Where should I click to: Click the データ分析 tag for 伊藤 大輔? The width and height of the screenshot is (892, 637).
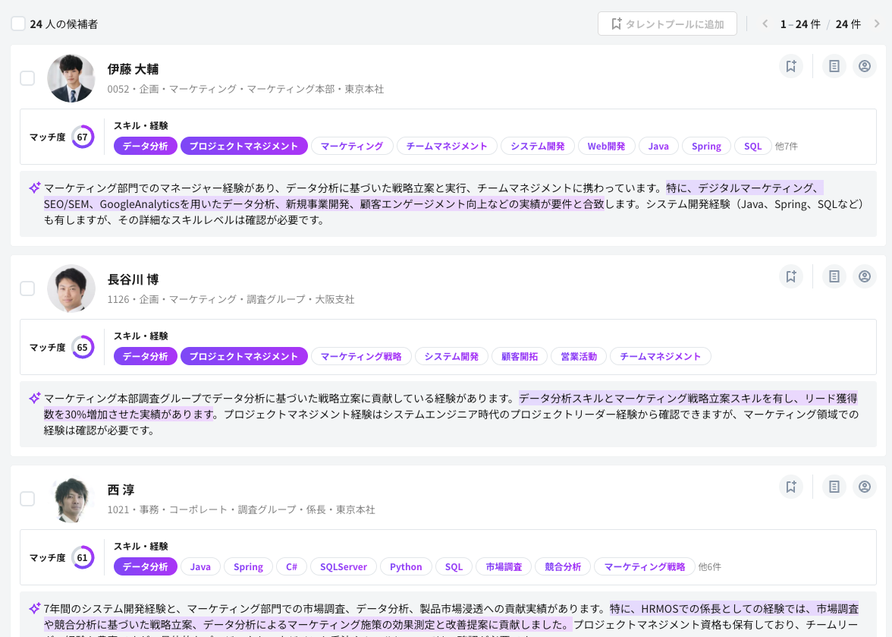tap(146, 147)
